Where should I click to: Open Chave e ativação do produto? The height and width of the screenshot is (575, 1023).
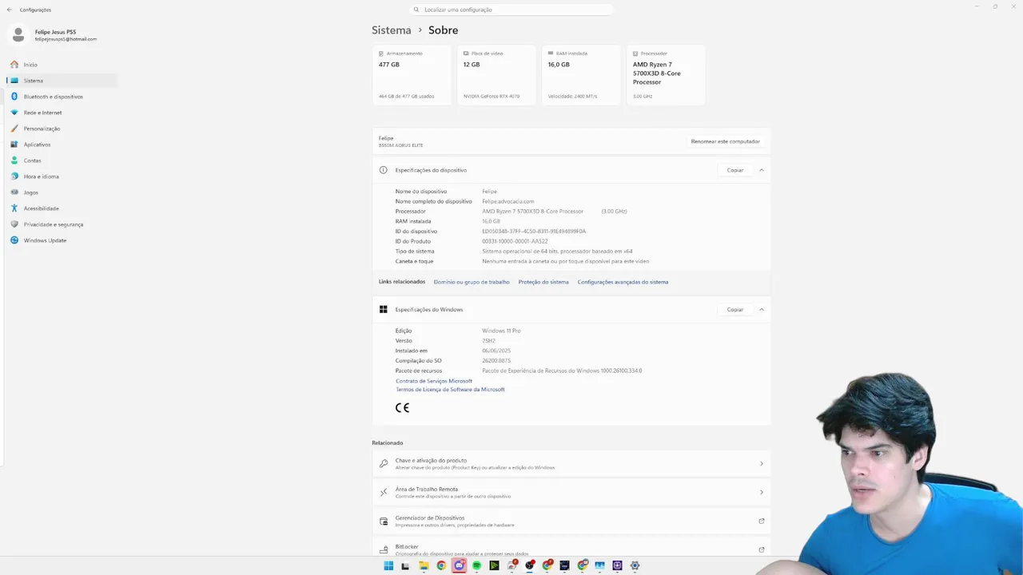coord(571,463)
